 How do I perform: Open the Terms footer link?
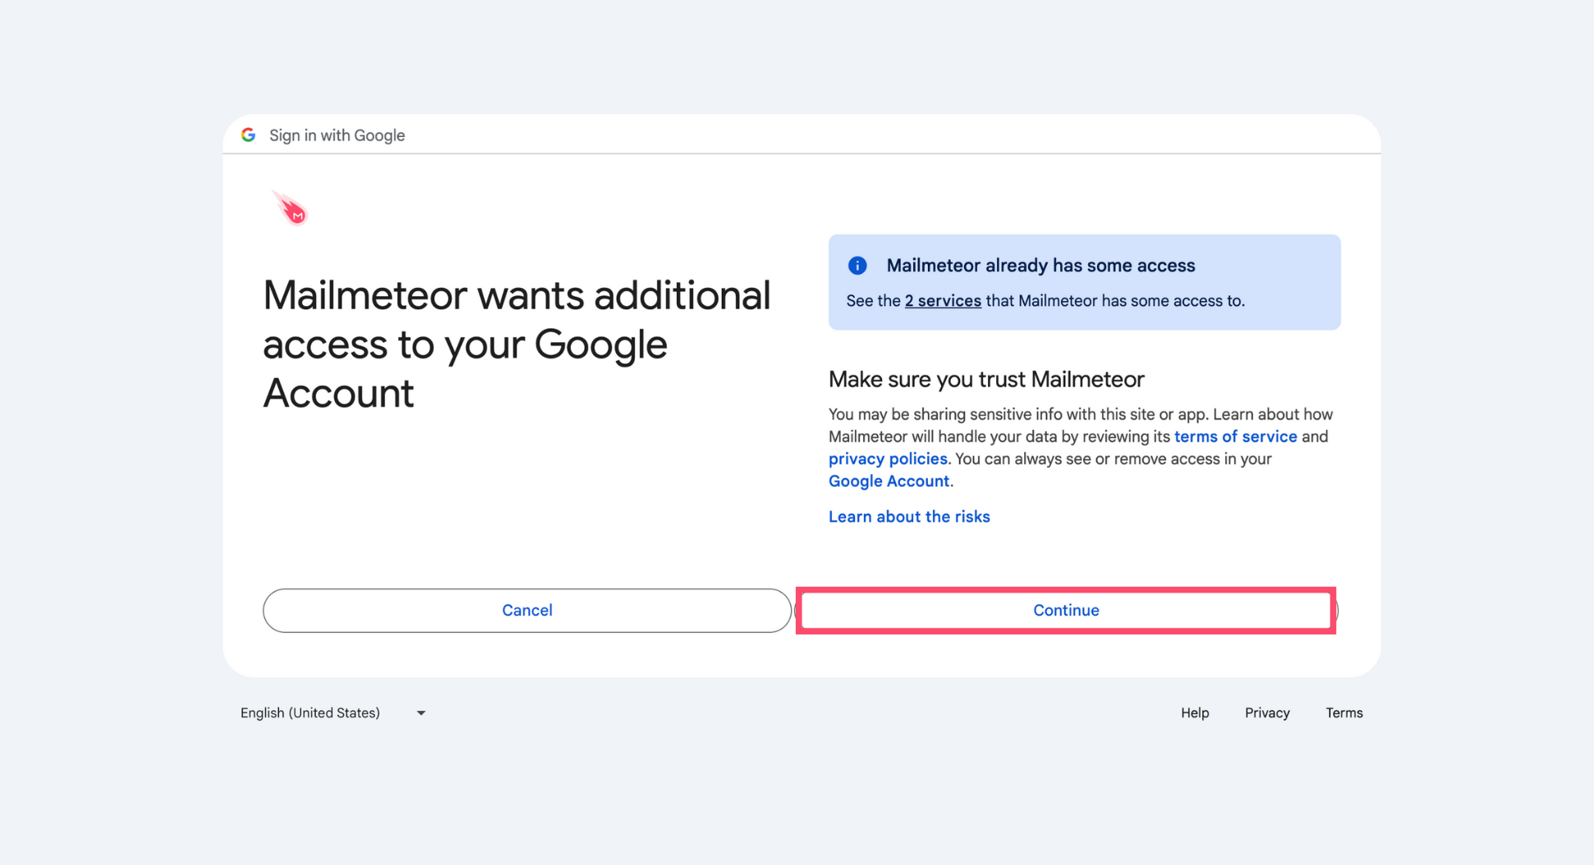pos(1344,712)
